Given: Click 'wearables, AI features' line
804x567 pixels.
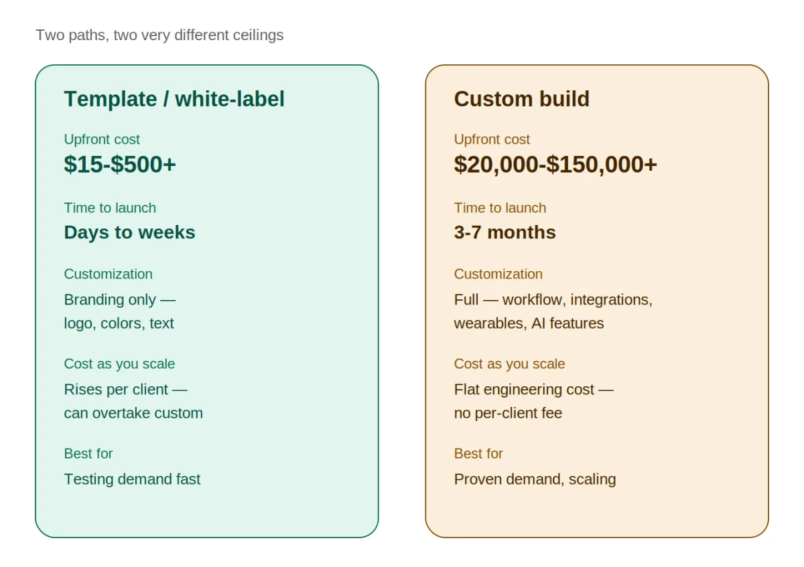Looking at the screenshot, I should coord(529,323).
